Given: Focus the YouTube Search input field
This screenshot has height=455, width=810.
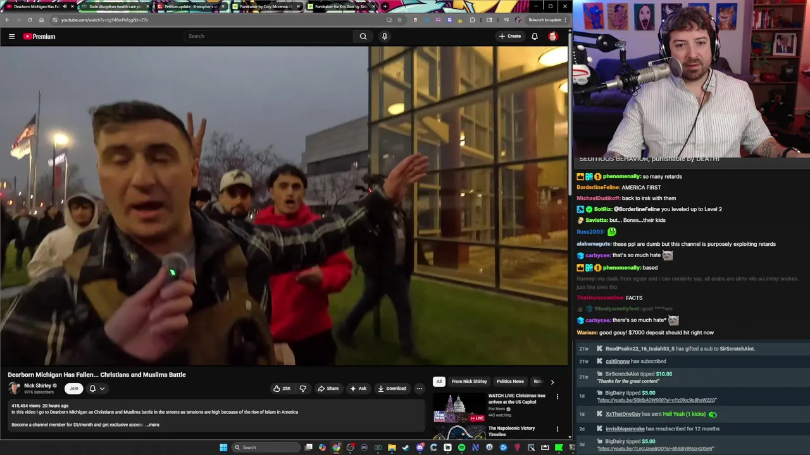Looking at the screenshot, I should click(x=268, y=36).
